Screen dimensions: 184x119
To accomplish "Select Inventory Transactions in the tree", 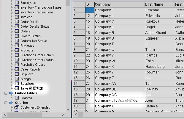I will pos(37,12).
